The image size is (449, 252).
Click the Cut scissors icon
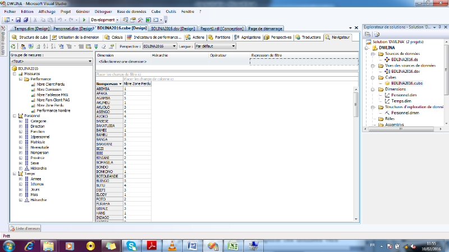[35, 20]
